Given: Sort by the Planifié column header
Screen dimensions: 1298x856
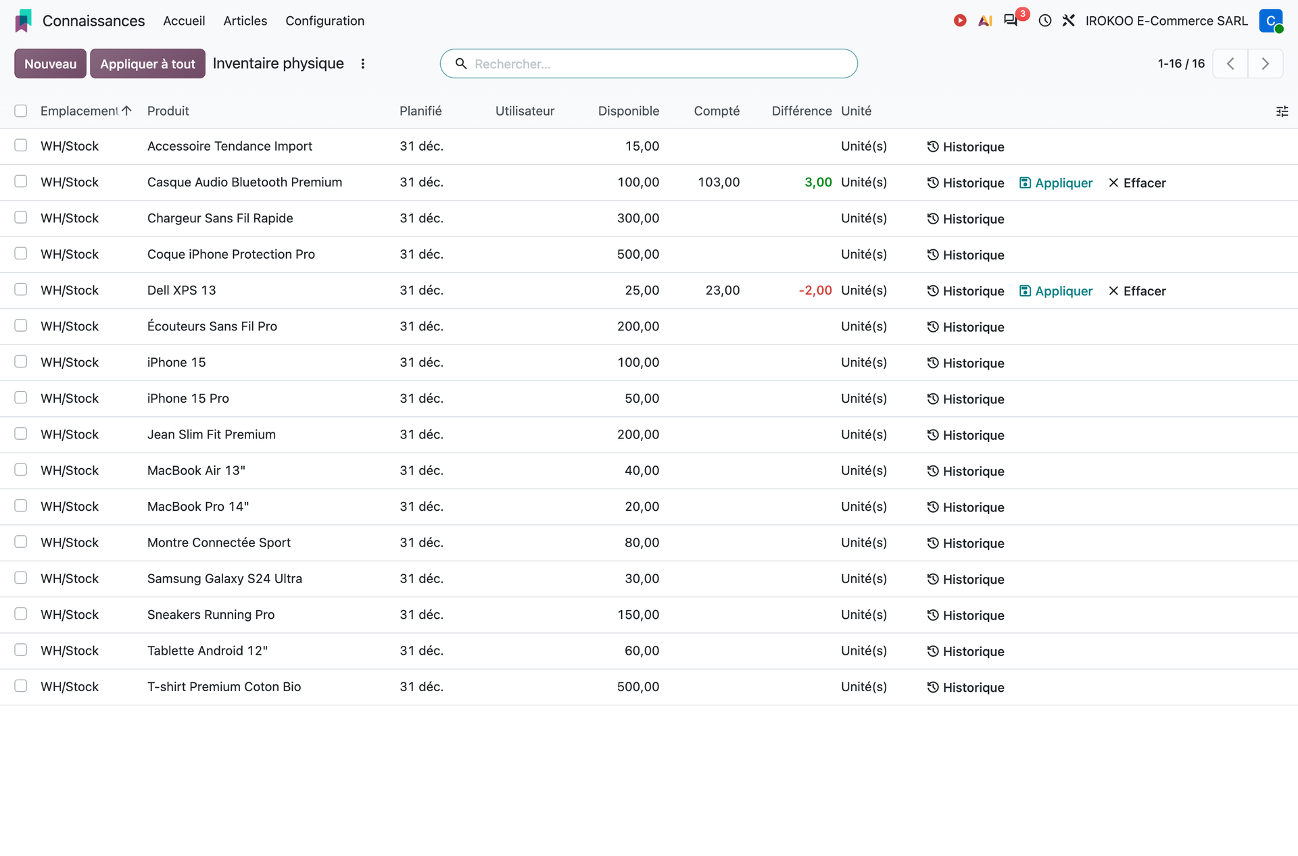Looking at the screenshot, I should 420,111.
